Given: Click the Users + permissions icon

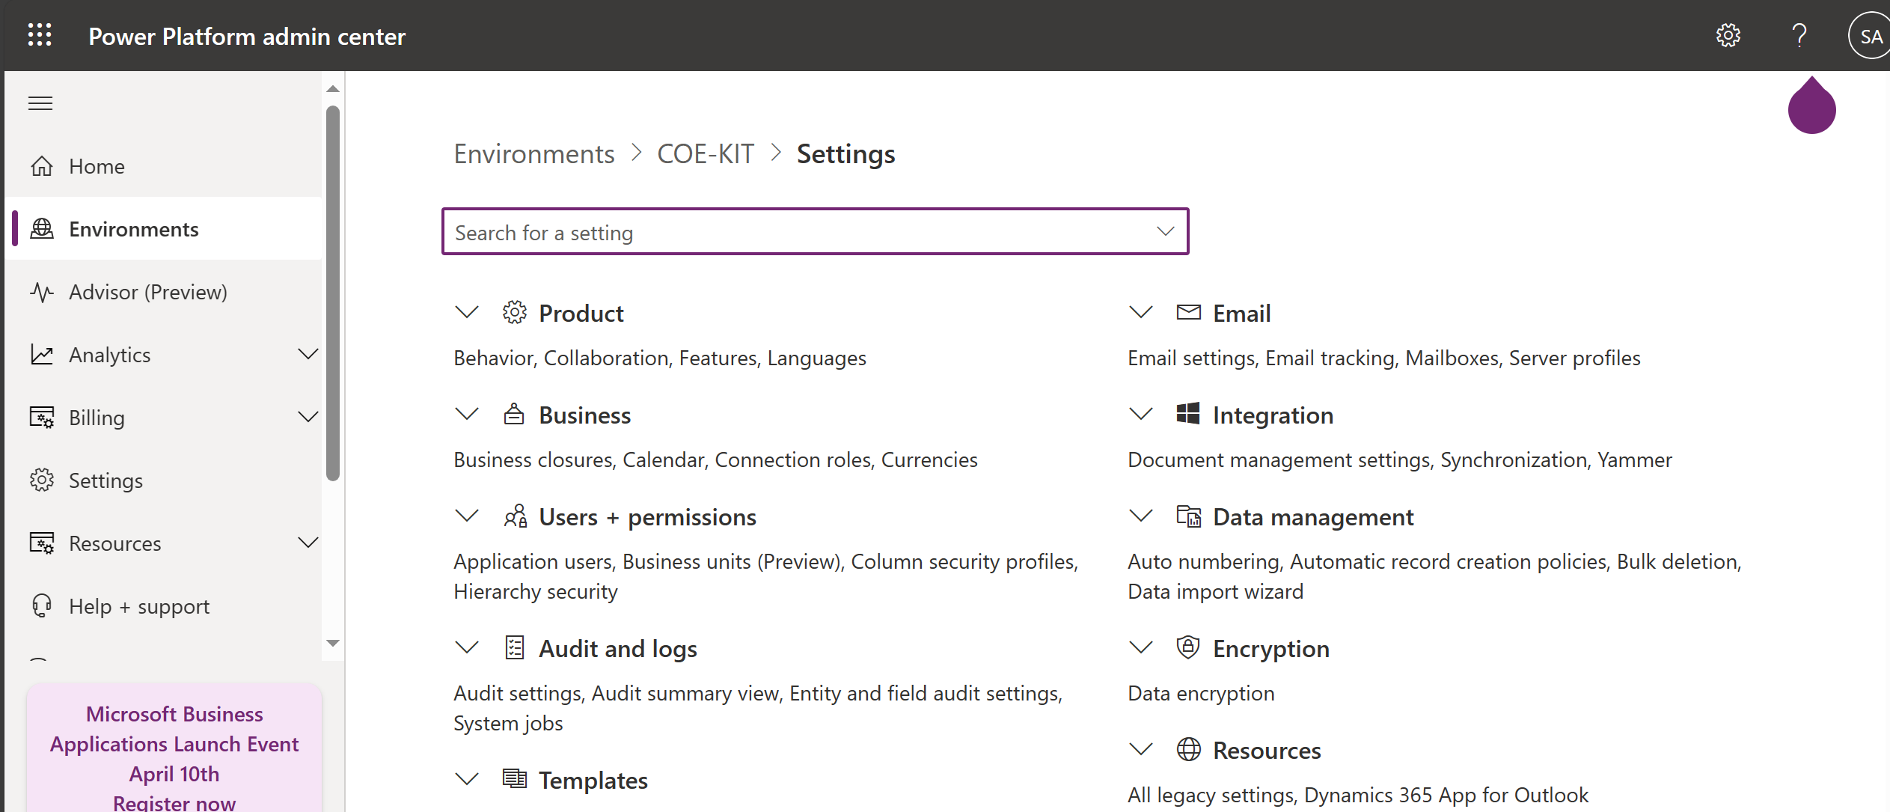Looking at the screenshot, I should 515,516.
